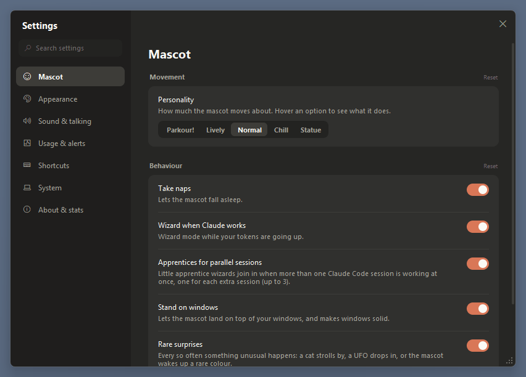Turn off Wizard when Claude works
The width and height of the screenshot is (526, 377).
tap(478, 227)
